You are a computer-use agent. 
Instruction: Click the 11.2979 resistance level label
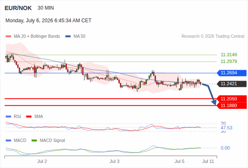(x=229, y=61)
